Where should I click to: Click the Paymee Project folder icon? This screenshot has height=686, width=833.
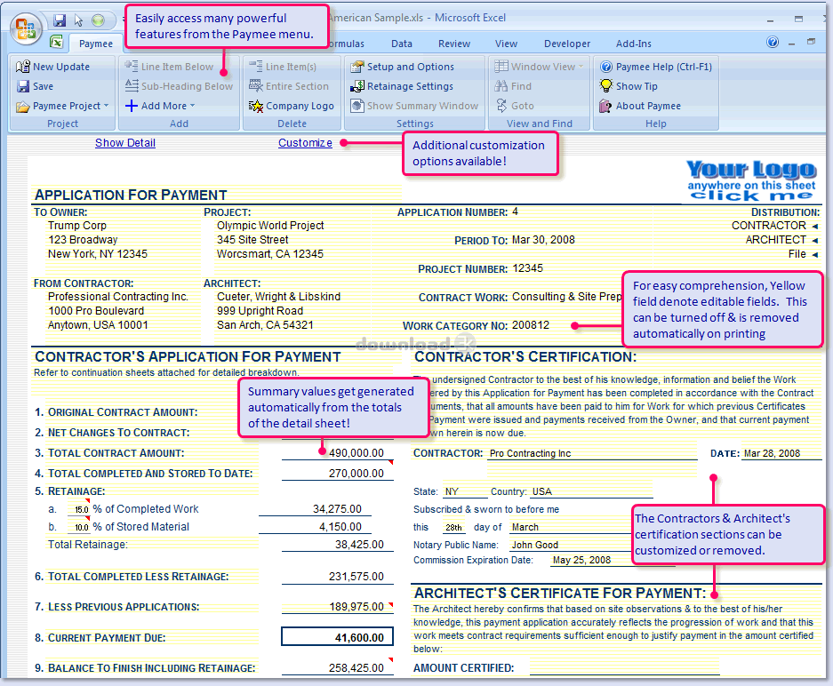[x=23, y=107]
